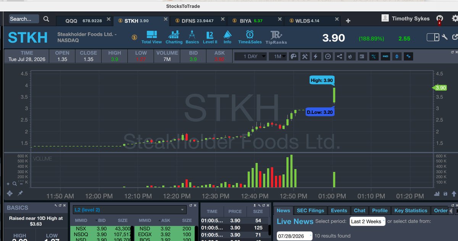Open the Time&Sales panel
The width and height of the screenshot is (458, 241).
tap(250, 37)
